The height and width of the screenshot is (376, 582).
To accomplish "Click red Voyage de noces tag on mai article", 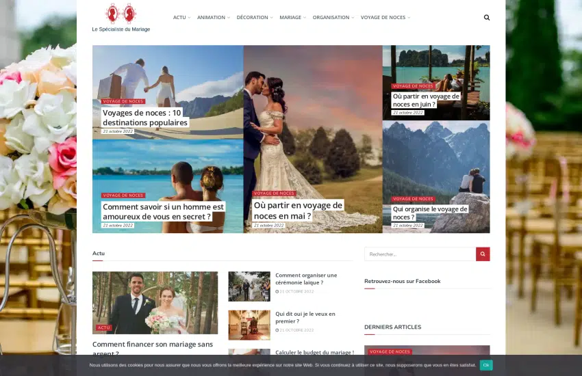I will [274, 193].
